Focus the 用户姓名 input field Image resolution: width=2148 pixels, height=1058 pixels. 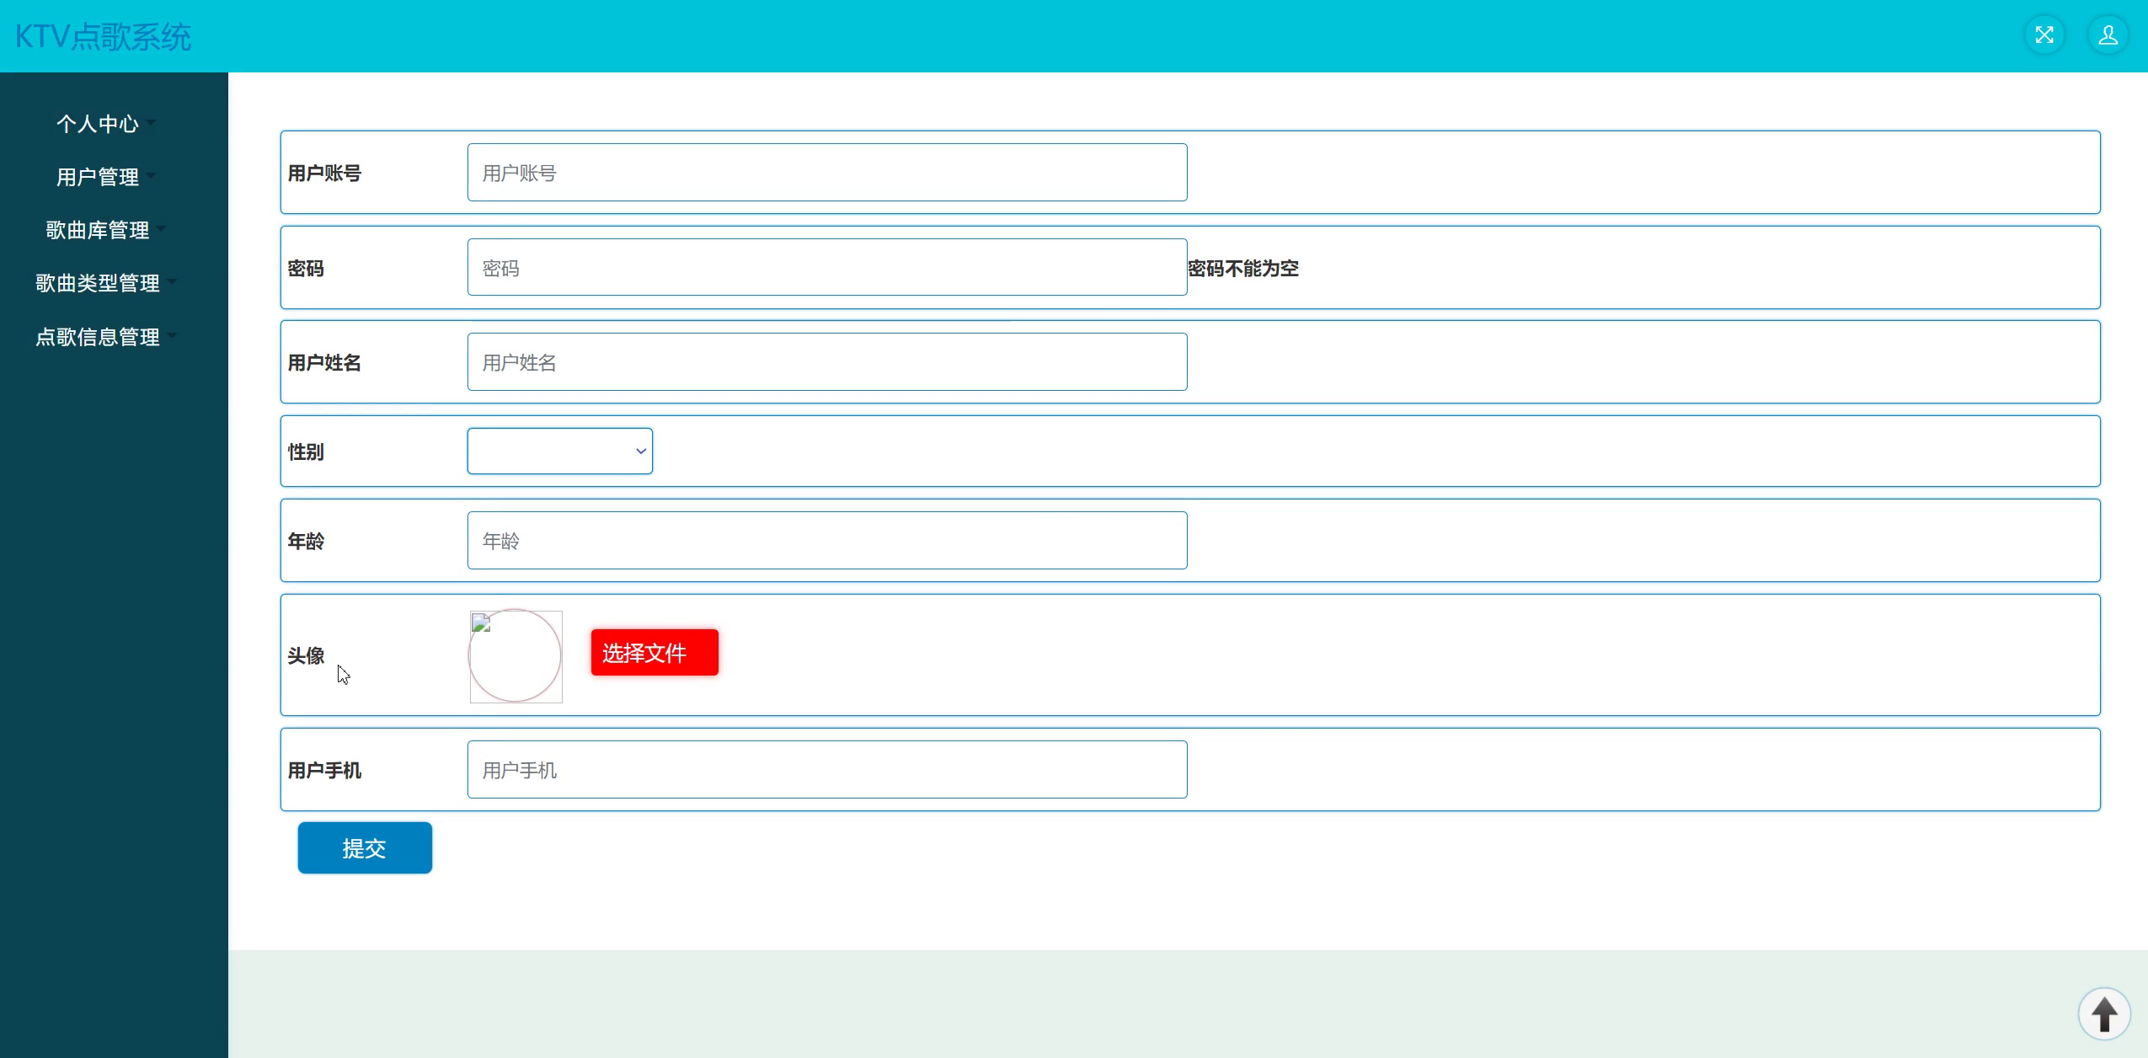[827, 362]
